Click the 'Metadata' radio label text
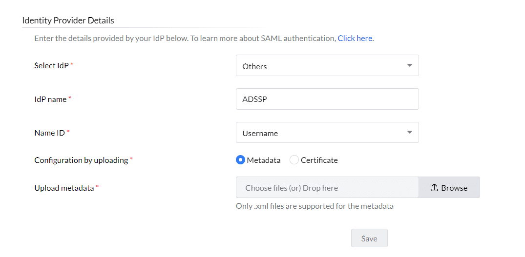525x257 pixels. coord(264,160)
